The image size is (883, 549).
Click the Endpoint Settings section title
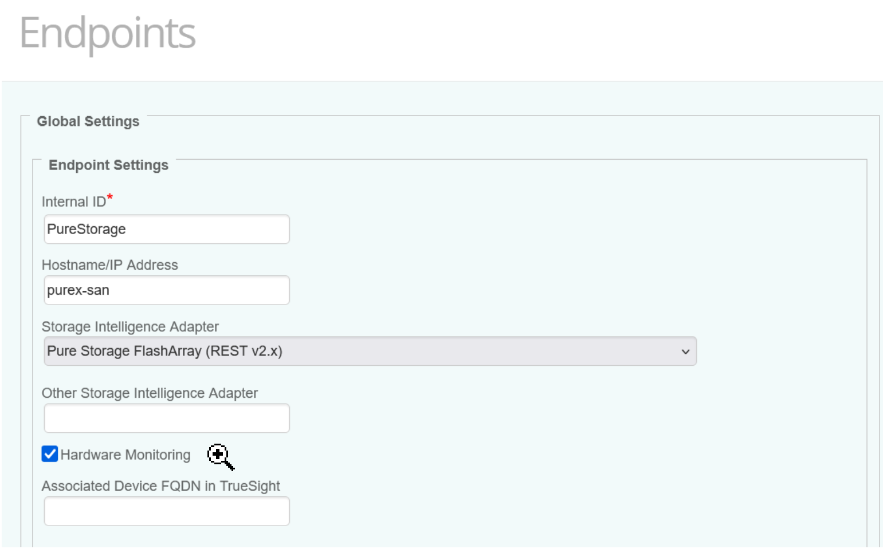[108, 165]
